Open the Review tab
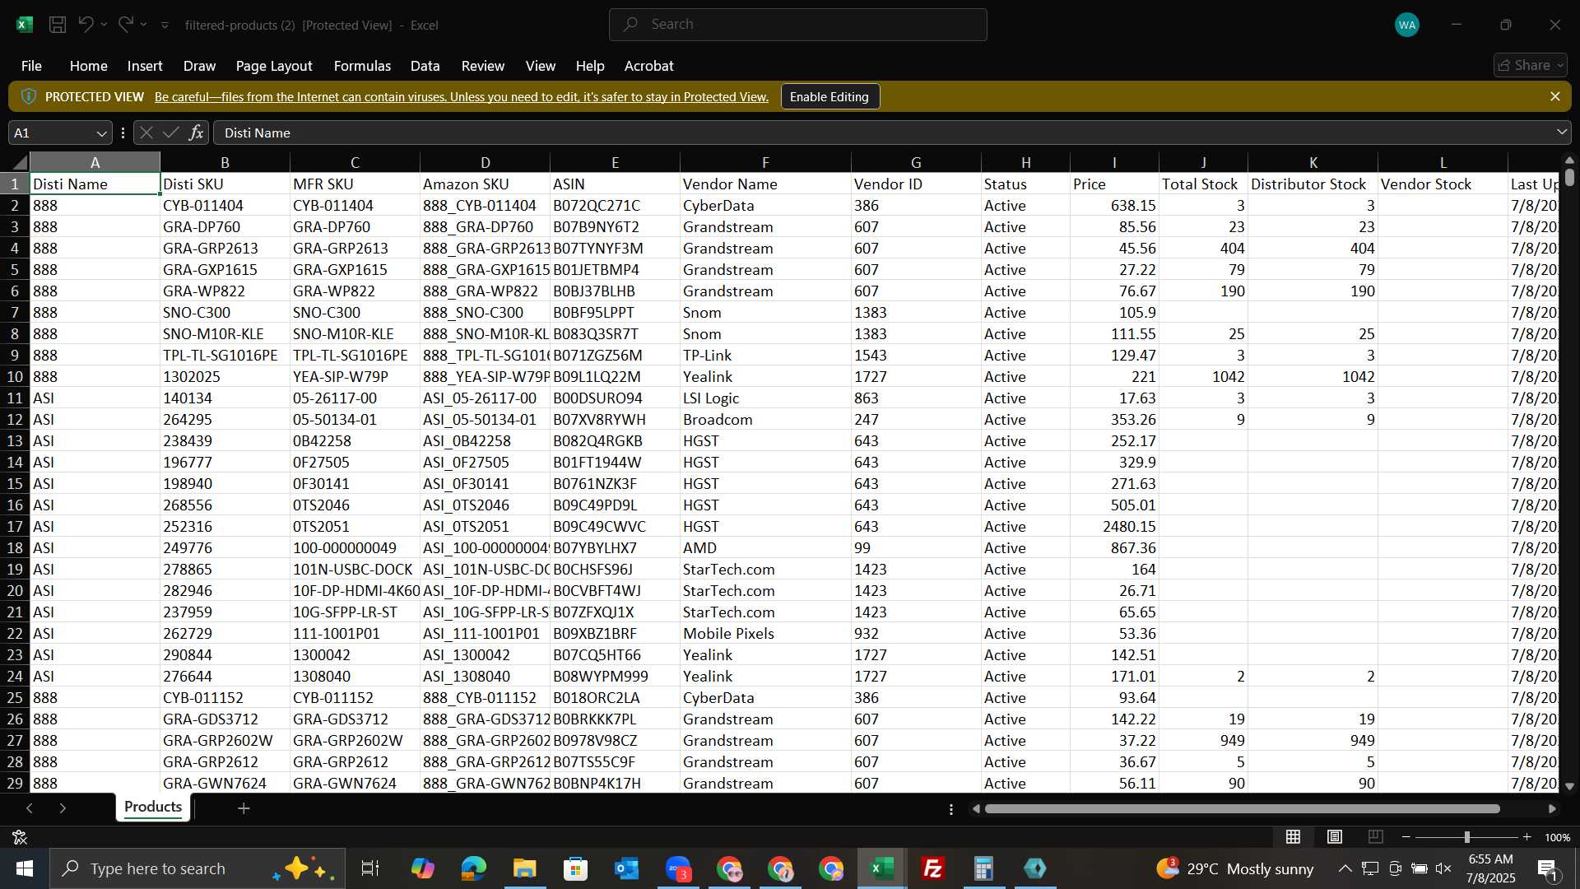This screenshot has width=1580, height=889. 482,66
